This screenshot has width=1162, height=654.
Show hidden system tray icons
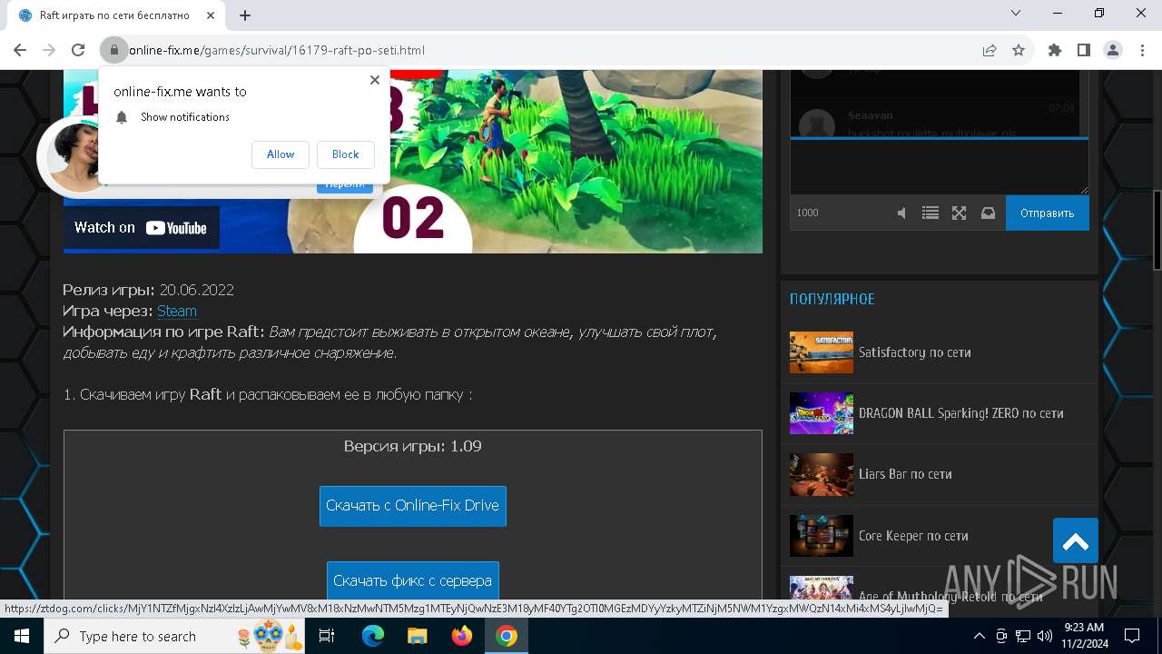pyautogui.click(x=980, y=636)
